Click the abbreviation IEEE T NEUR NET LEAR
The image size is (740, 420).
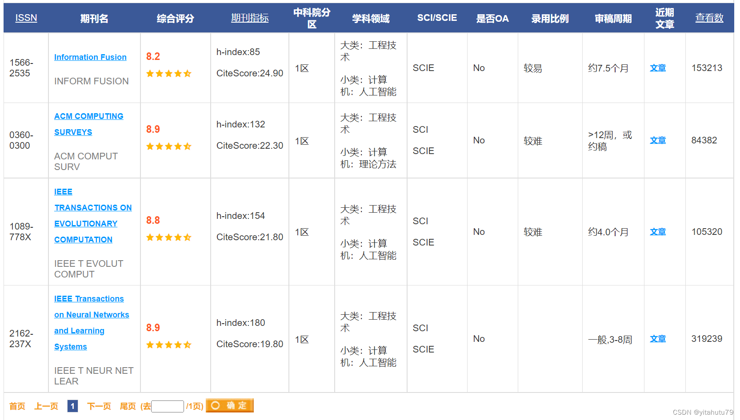[94, 376]
